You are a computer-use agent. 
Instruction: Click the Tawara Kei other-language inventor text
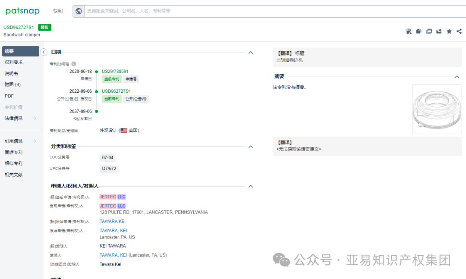pos(110,264)
